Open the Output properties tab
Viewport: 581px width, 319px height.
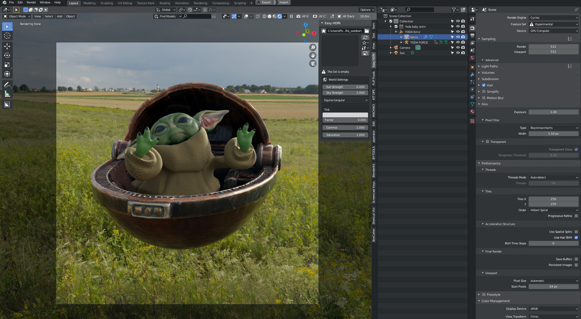472,36
